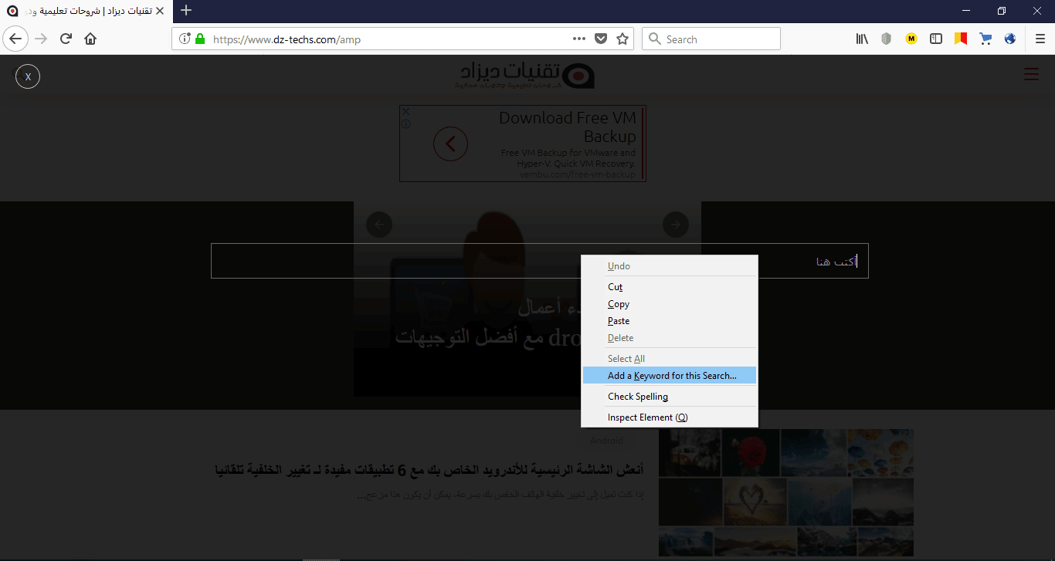
Task: Click the previous slide left arrow
Action: [x=378, y=225]
